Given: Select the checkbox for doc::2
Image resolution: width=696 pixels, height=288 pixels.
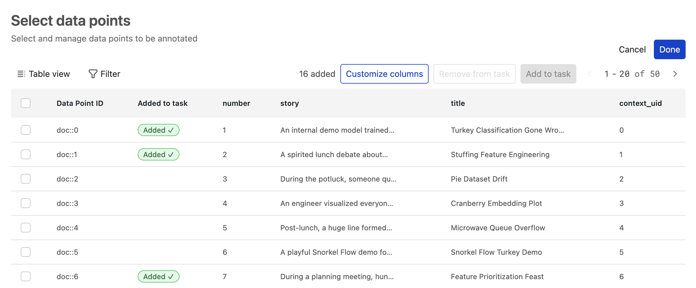Looking at the screenshot, I should click(x=26, y=179).
